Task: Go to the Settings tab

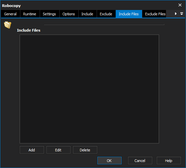Action: [x=49, y=14]
